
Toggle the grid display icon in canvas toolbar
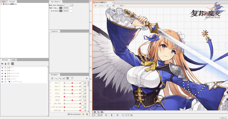click(113, 6)
